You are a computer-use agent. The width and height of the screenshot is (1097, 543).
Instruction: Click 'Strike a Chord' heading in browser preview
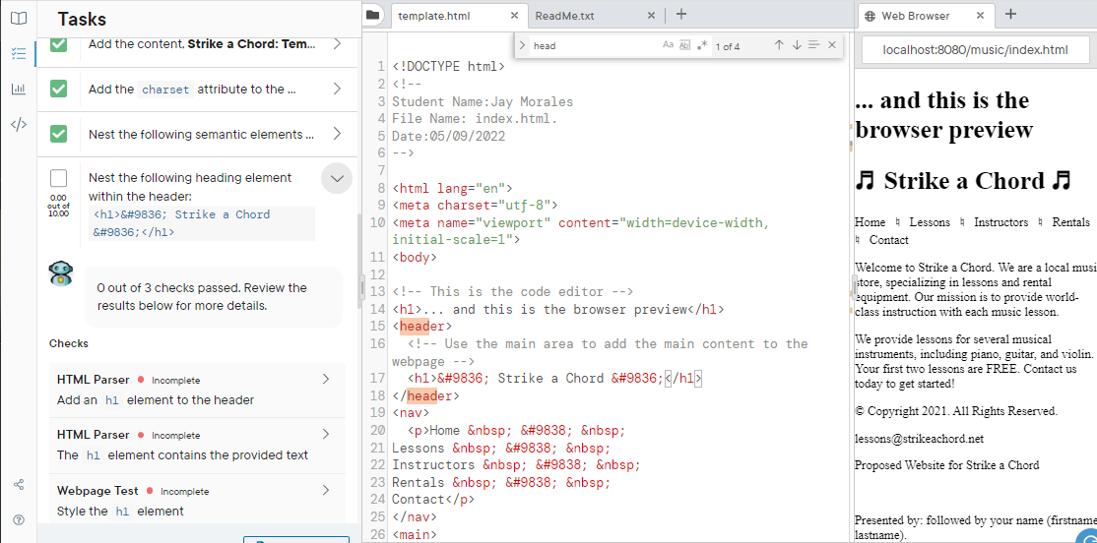[963, 180]
